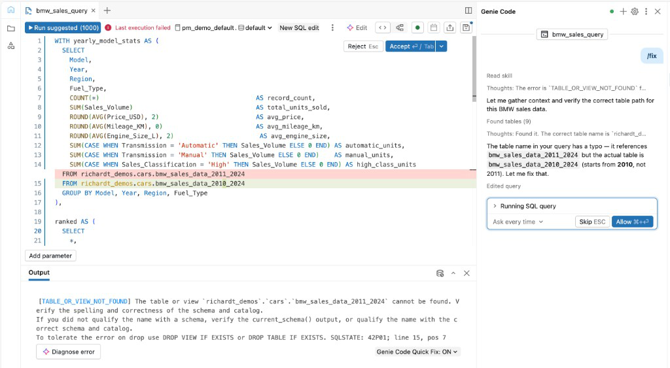
Task: Open Genie Code settings gear
Action: coord(634,12)
